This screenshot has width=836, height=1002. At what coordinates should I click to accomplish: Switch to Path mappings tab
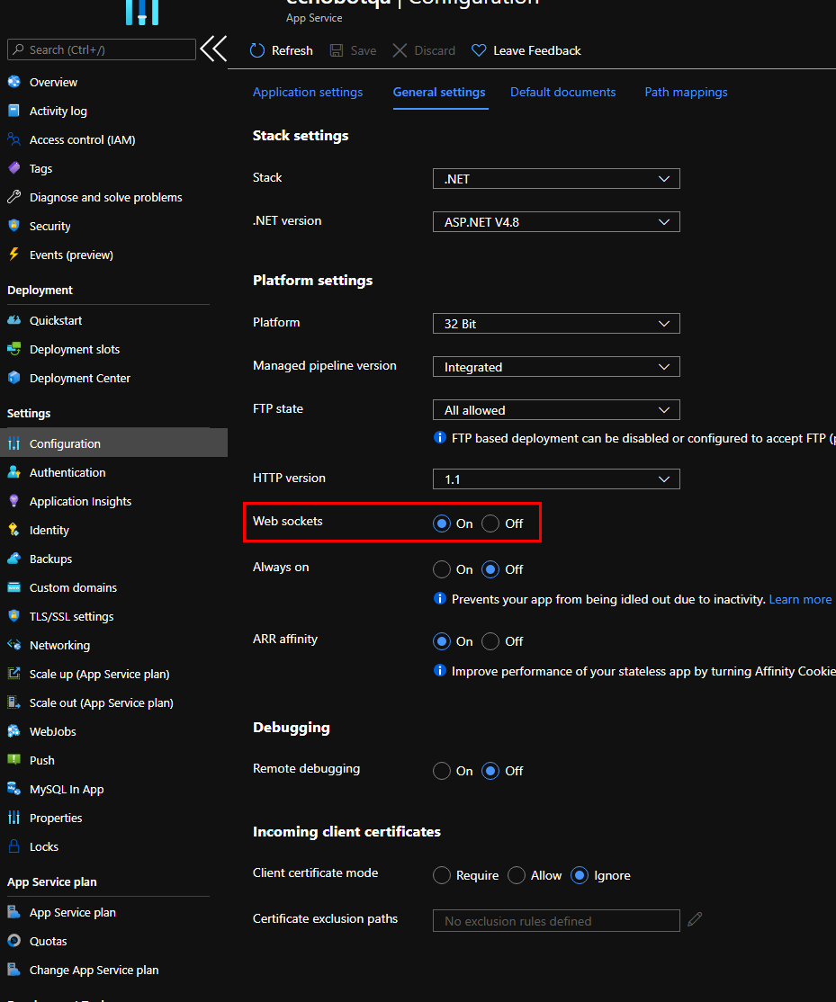coord(686,92)
